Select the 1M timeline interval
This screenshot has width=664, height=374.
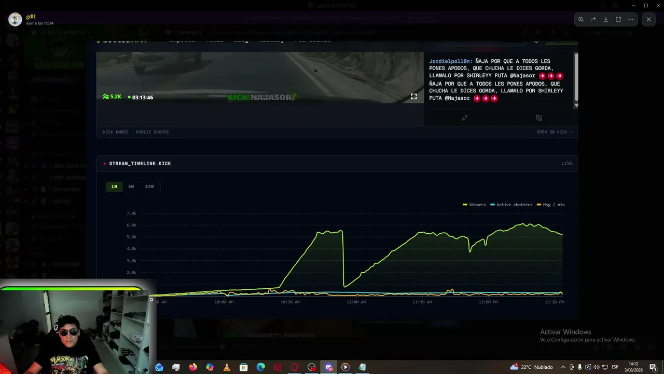point(114,186)
